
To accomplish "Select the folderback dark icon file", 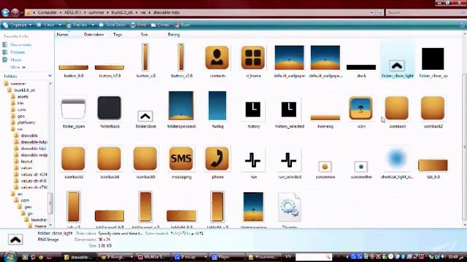I will click(x=109, y=112).
